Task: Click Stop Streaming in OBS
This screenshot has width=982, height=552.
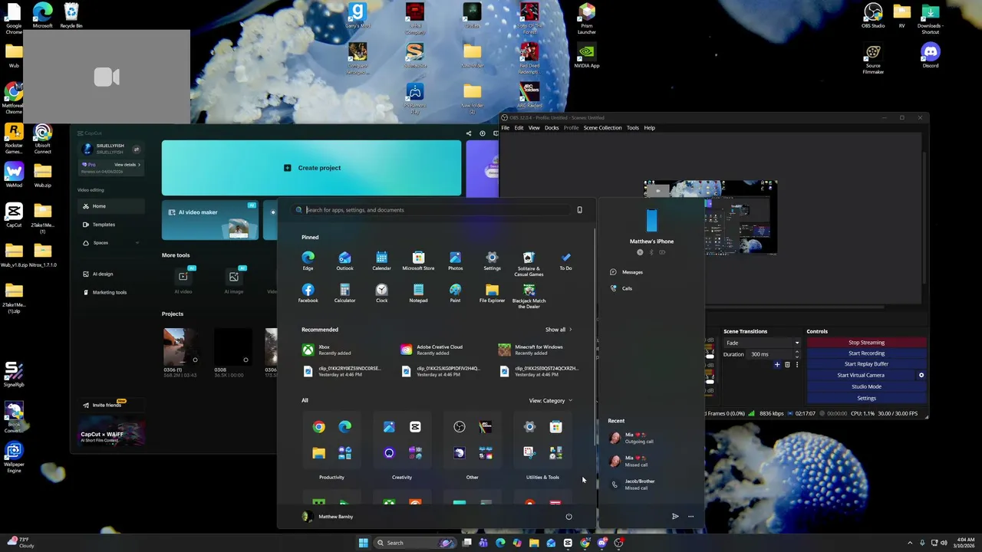Action: point(866,343)
